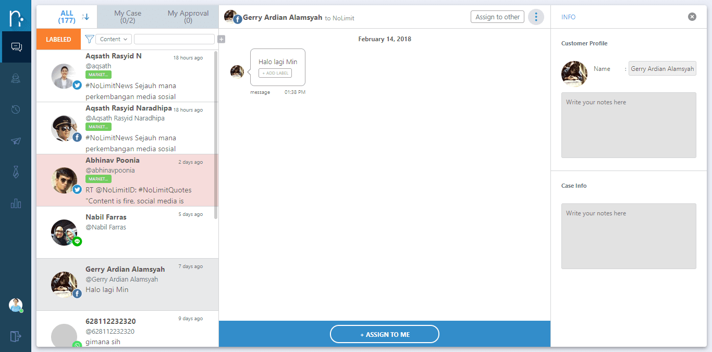The width and height of the screenshot is (712, 352).
Task: Click the logout door icon
Action: (x=16, y=336)
